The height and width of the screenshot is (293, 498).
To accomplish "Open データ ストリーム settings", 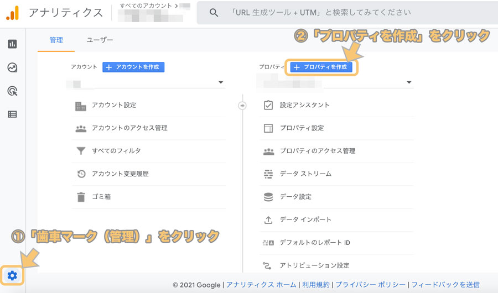I will pos(305,174).
